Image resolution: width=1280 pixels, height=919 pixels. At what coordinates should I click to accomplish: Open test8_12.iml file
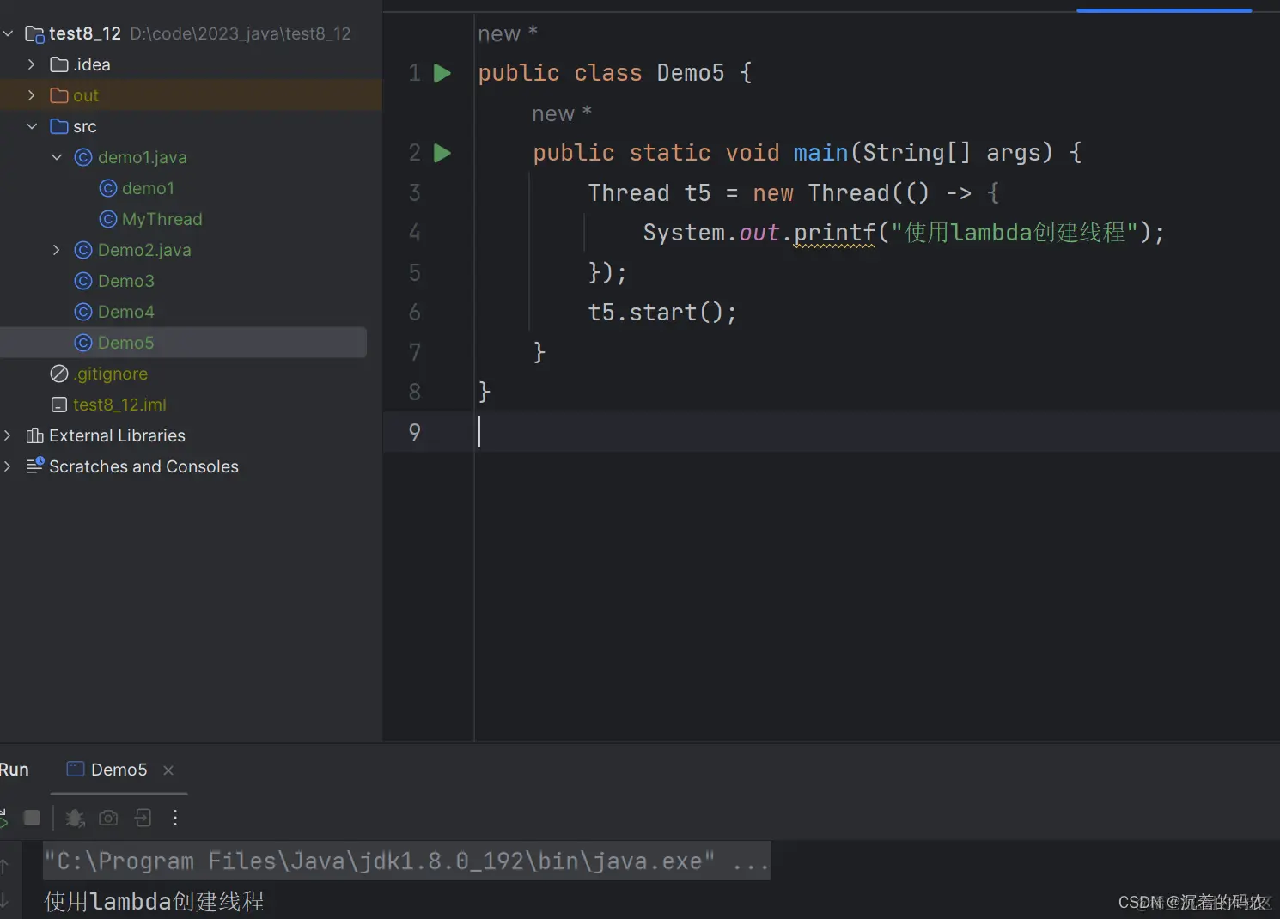click(x=119, y=405)
